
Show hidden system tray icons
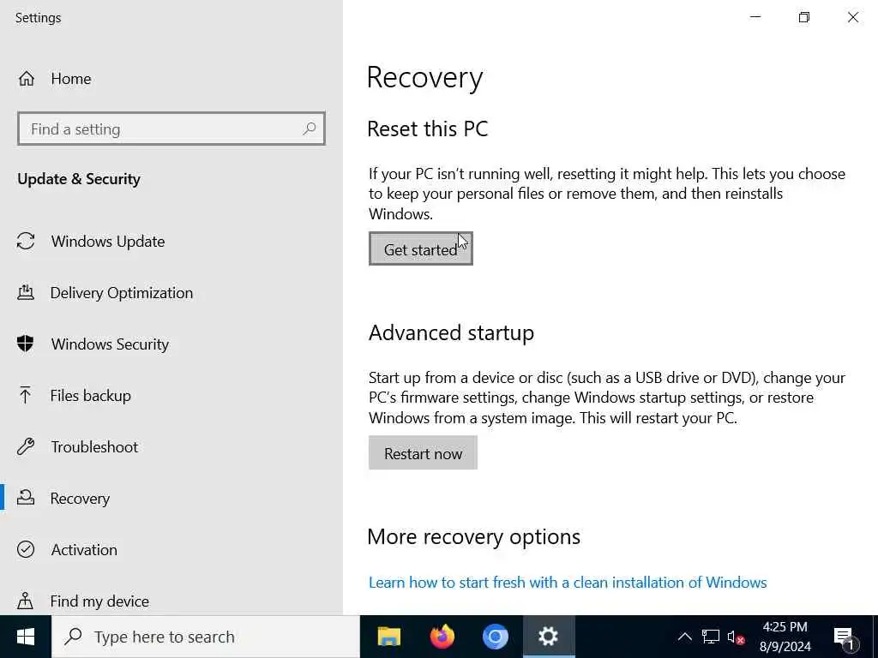685,637
